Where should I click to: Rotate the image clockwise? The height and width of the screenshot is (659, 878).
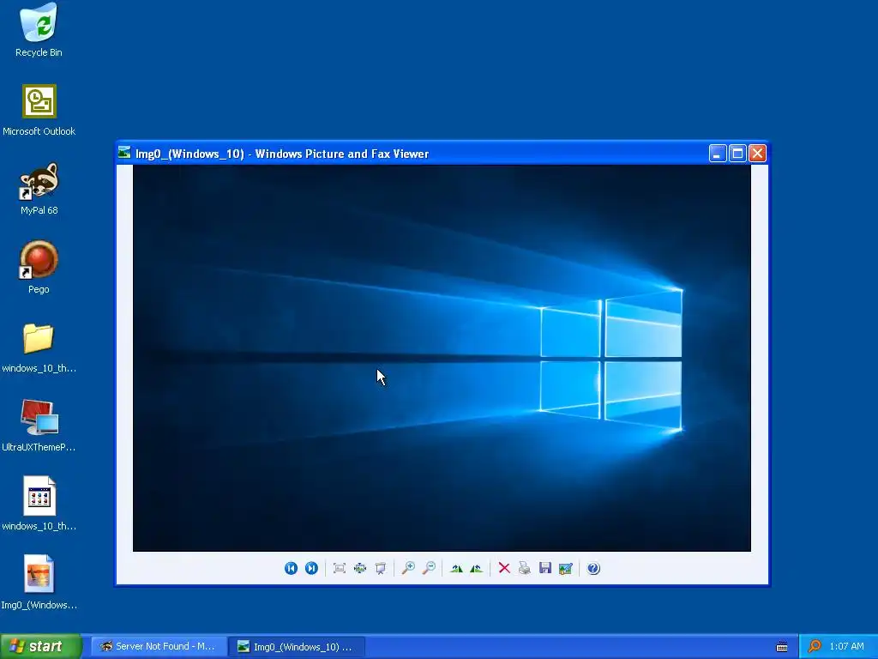pos(456,568)
